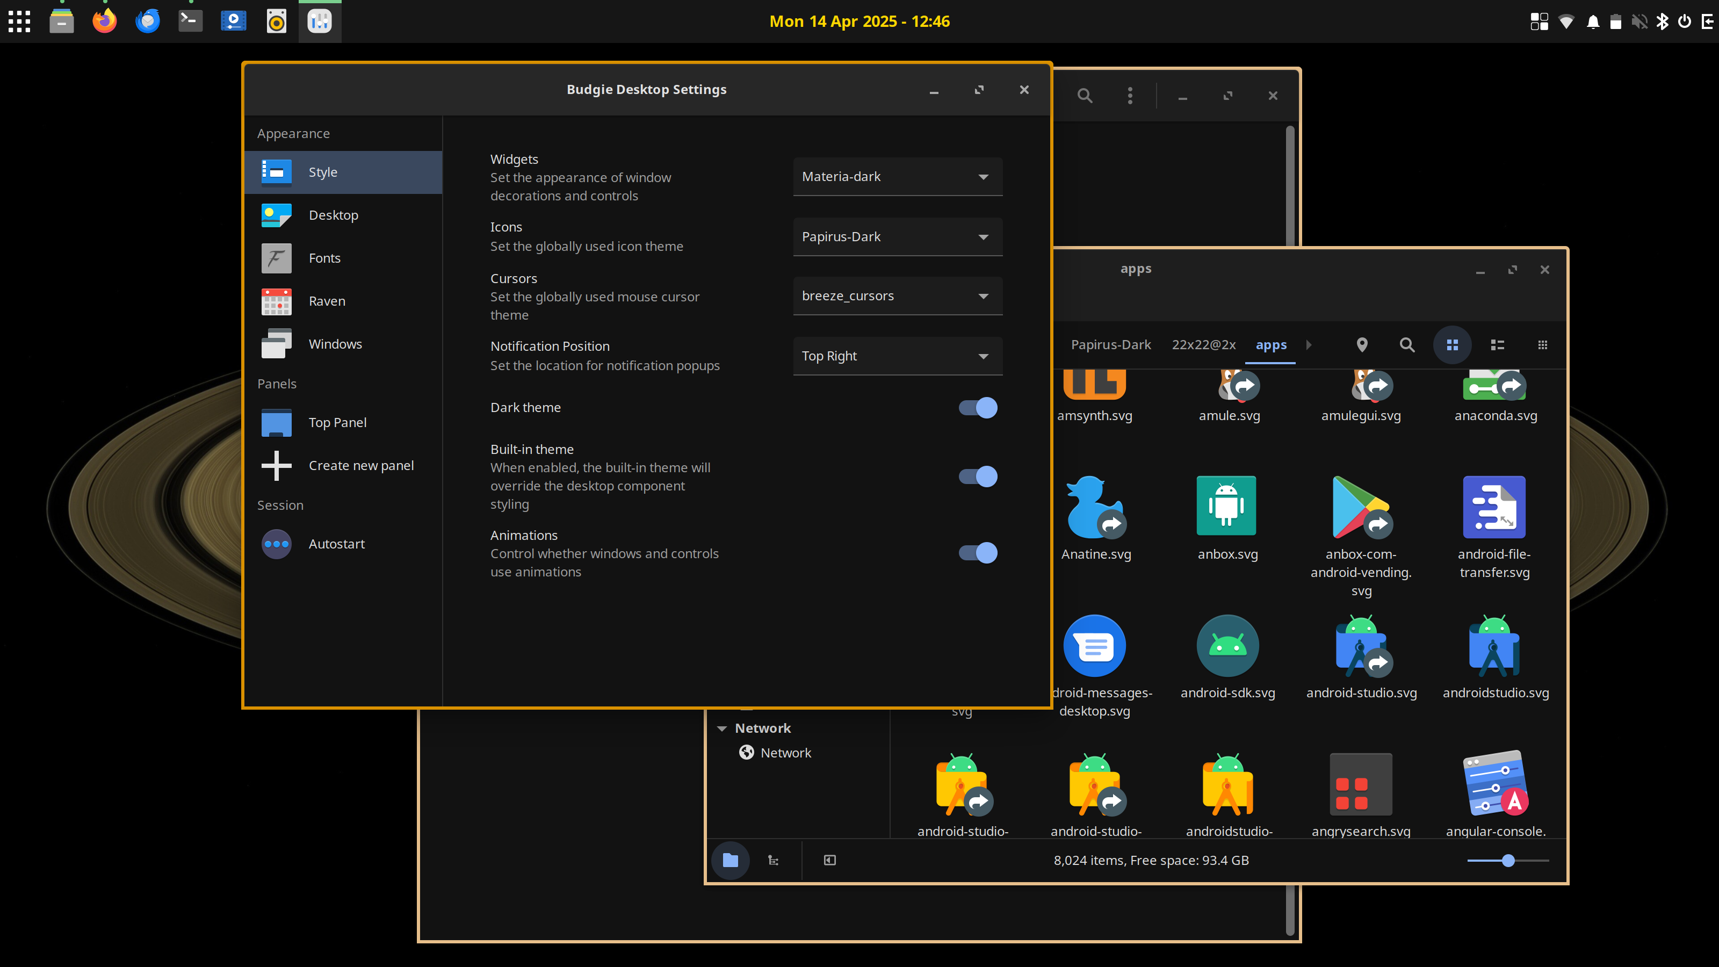Click the path bar right arrow

pos(1309,345)
